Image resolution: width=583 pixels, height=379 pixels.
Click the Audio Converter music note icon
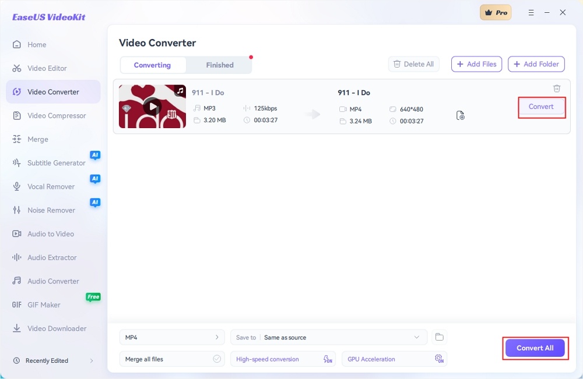click(x=17, y=281)
